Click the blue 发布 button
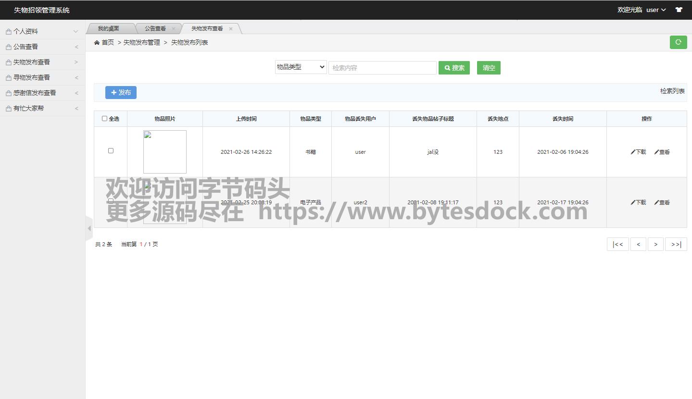Screen dimensions: 692x399 (x=121, y=92)
